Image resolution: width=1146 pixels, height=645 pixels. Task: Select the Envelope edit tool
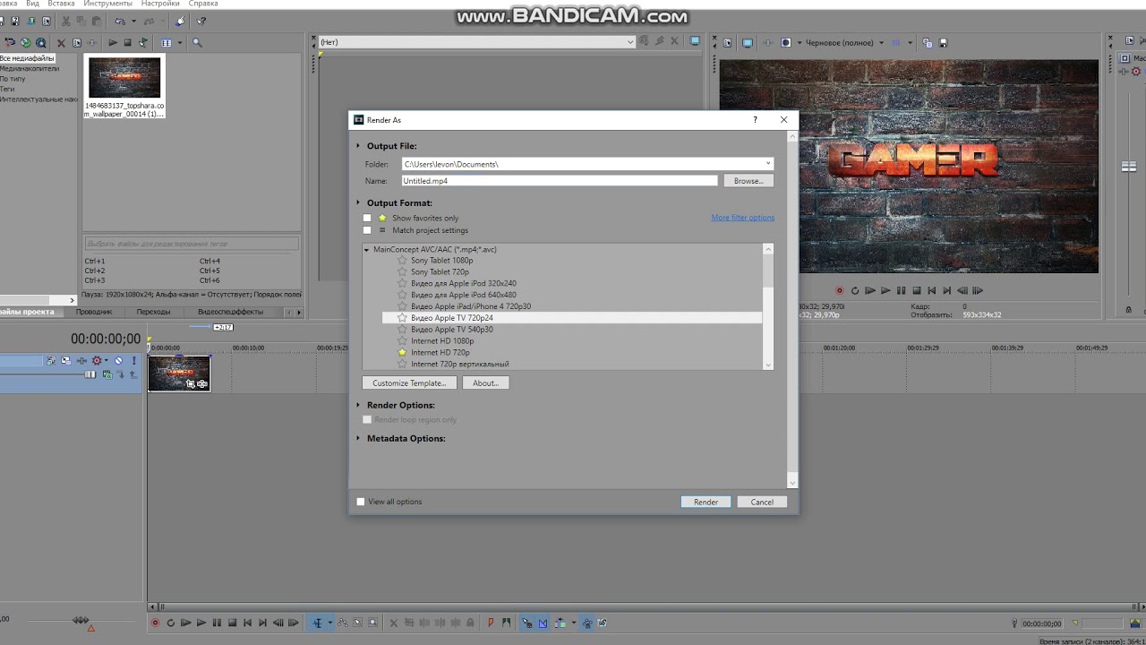pyautogui.click(x=343, y=623)
